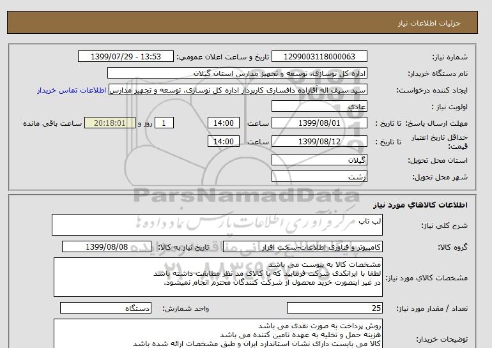Click the section heading اطلاعات کالاهای مورد نیاز

click(x=420, y=205)
